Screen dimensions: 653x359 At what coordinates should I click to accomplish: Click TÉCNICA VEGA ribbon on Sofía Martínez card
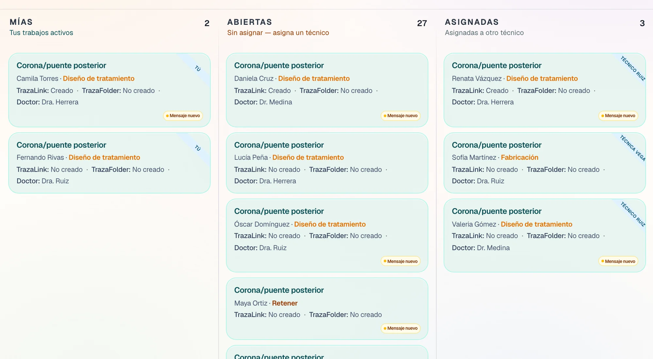point(633,148)
